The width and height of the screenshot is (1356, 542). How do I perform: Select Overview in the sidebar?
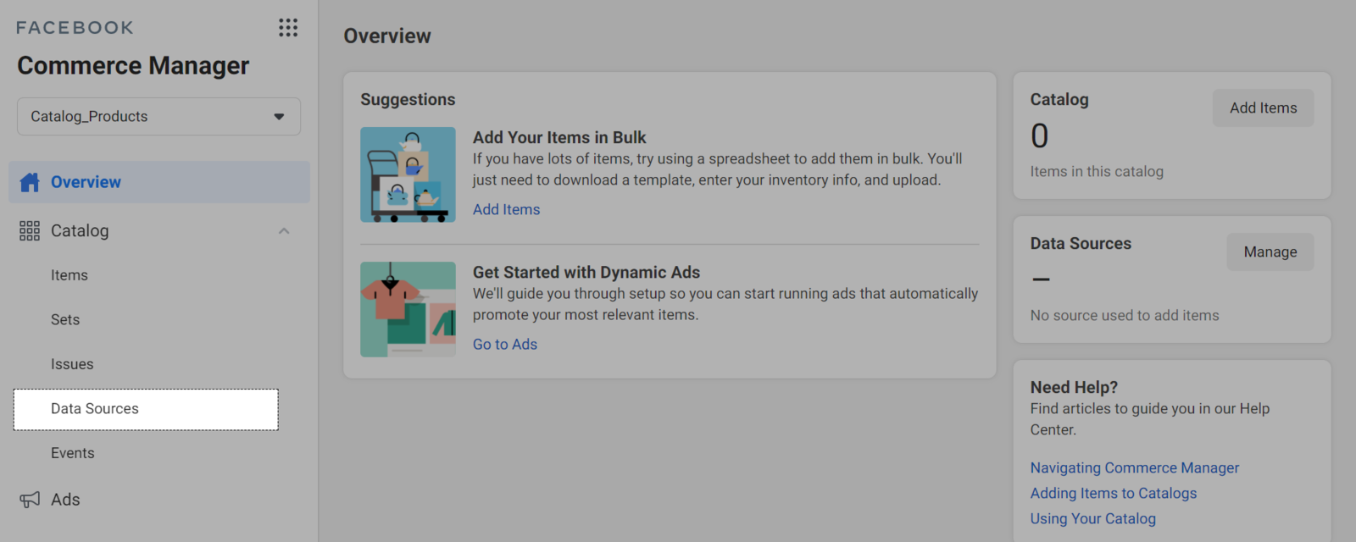pyautogui.click(x=159, y=182)
